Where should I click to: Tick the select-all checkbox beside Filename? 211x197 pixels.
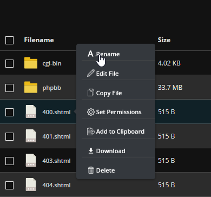tap(9, 40)
